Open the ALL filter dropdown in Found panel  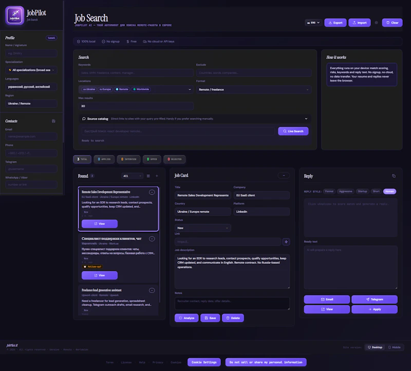click(133, 176)
